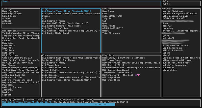Open playlist 'Wii Theme Songs'
Image resolution: width=202 pixels, height=108 pixels.
tap(112, 60)
